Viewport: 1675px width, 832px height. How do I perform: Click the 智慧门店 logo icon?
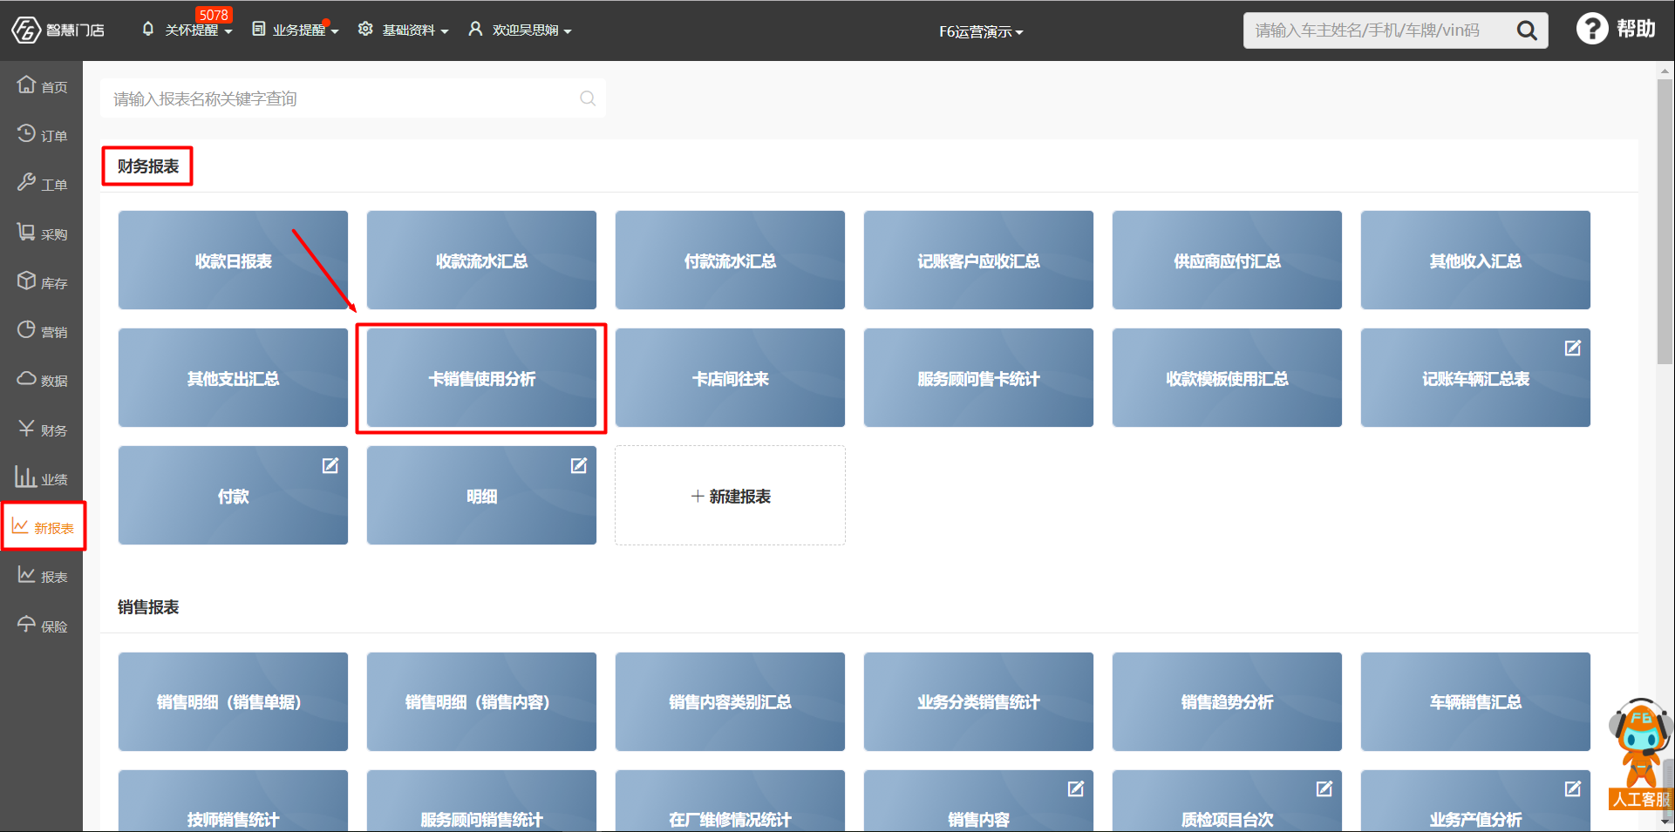pos(26,30)
